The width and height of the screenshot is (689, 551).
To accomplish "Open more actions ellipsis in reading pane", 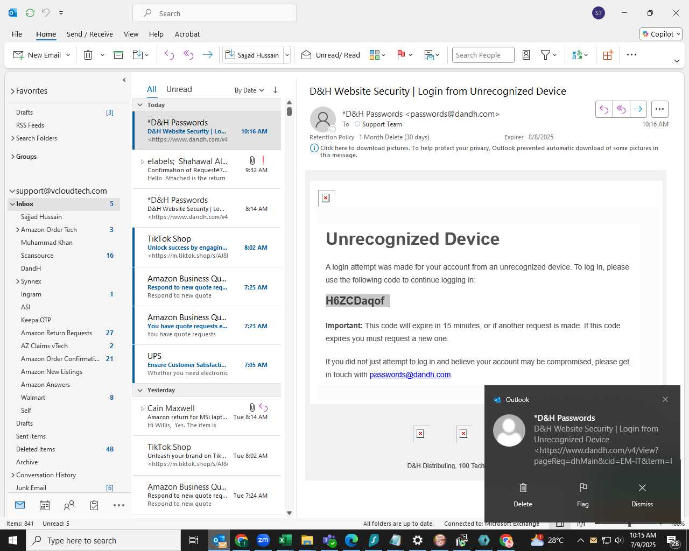I will tap(659, 109).
